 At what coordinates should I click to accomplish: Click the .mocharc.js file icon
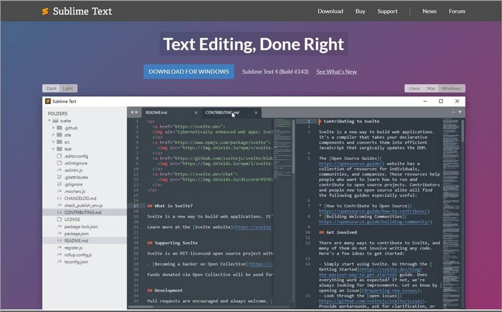[59, 191]
